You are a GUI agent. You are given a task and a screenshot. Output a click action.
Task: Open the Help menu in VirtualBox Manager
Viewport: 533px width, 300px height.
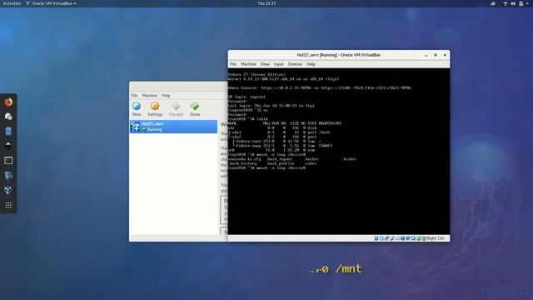166,96
